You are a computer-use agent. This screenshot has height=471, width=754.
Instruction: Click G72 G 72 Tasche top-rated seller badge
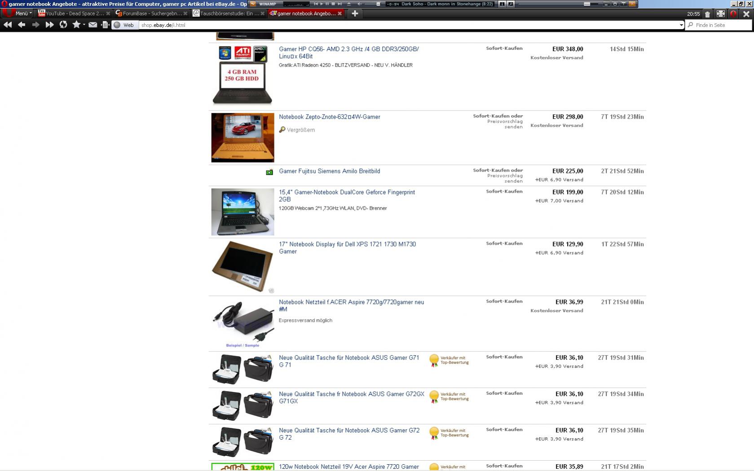pyautogui.click(x=449, y=433)
